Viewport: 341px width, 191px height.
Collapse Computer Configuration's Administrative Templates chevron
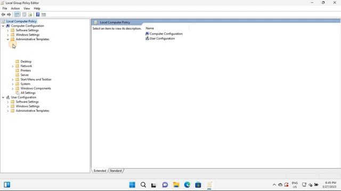coord(8,39)
